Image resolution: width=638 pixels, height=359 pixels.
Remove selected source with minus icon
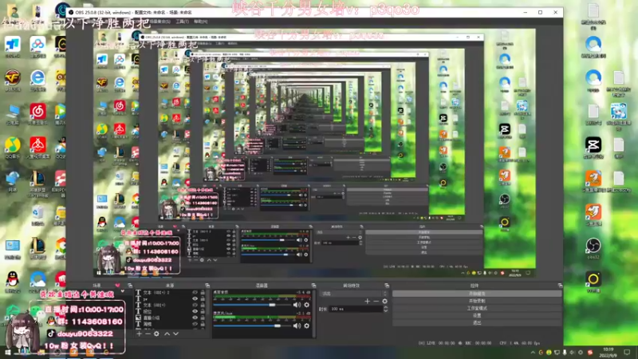148,333
